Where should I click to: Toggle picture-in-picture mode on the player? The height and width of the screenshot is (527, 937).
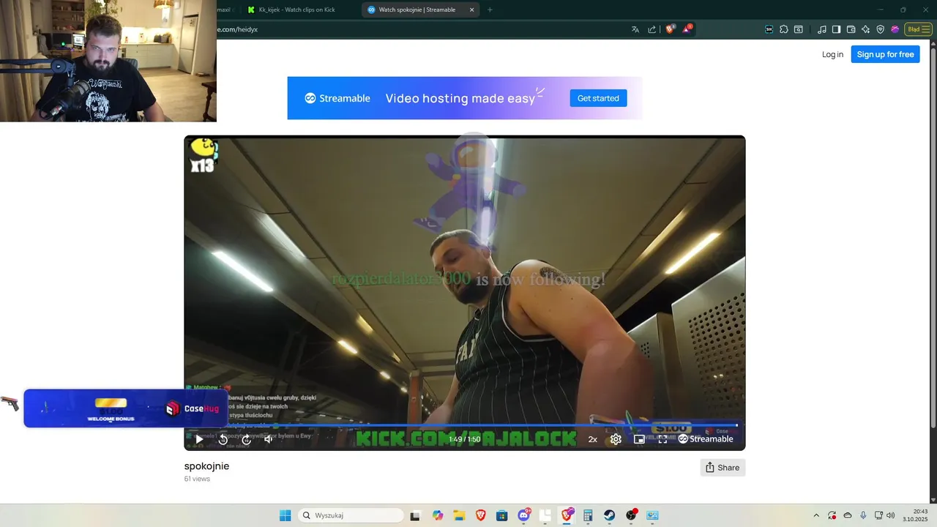[x=639, y=439]
